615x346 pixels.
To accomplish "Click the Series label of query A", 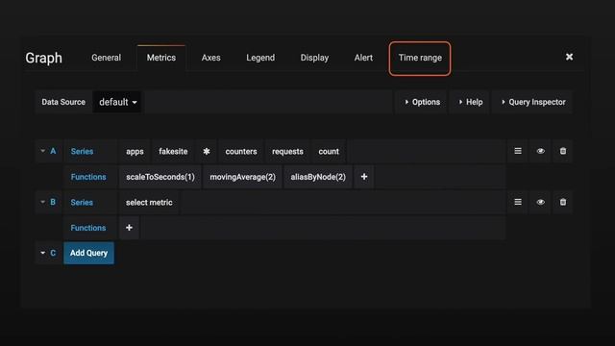I will click(82, 152).
